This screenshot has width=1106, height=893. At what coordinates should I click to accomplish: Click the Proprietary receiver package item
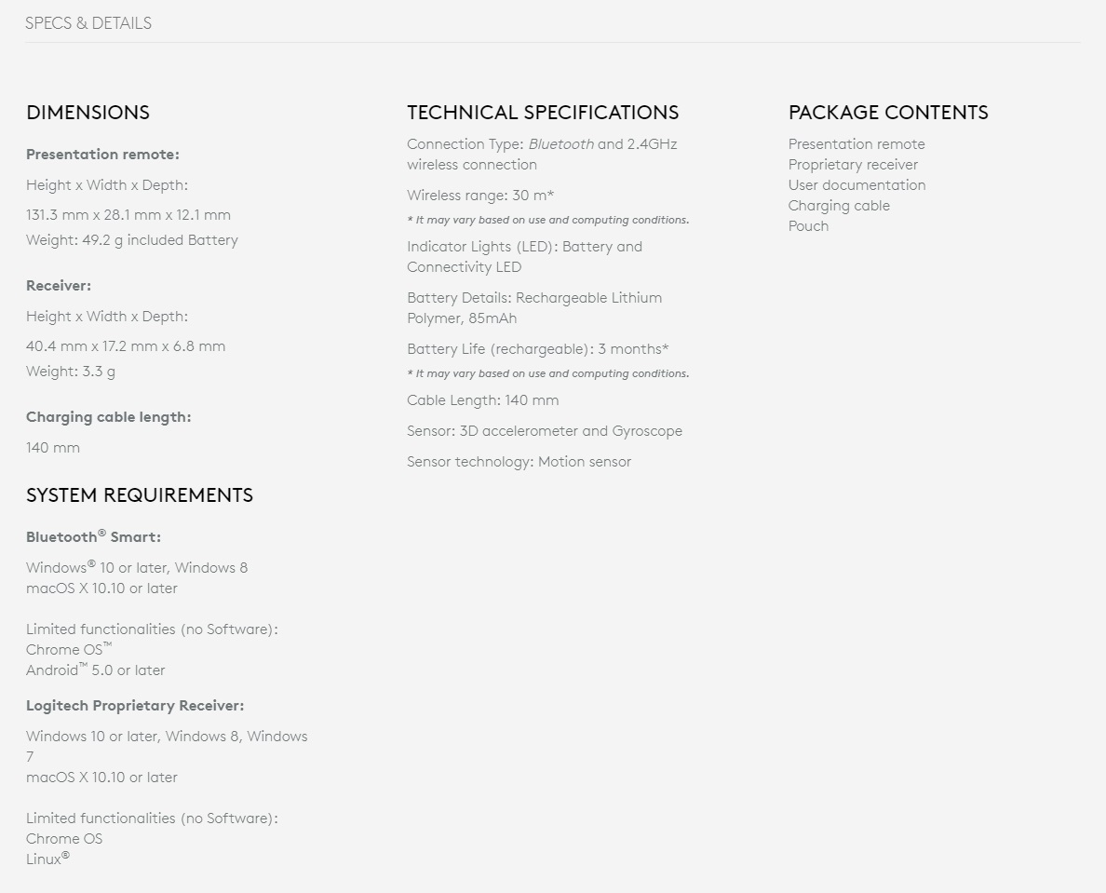(853, 165)
